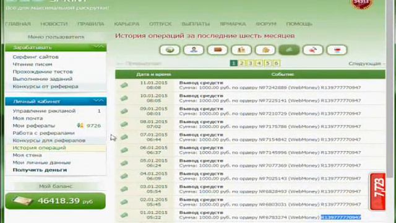Click the money icon in the 07.01.2015 row

[124, 137]
